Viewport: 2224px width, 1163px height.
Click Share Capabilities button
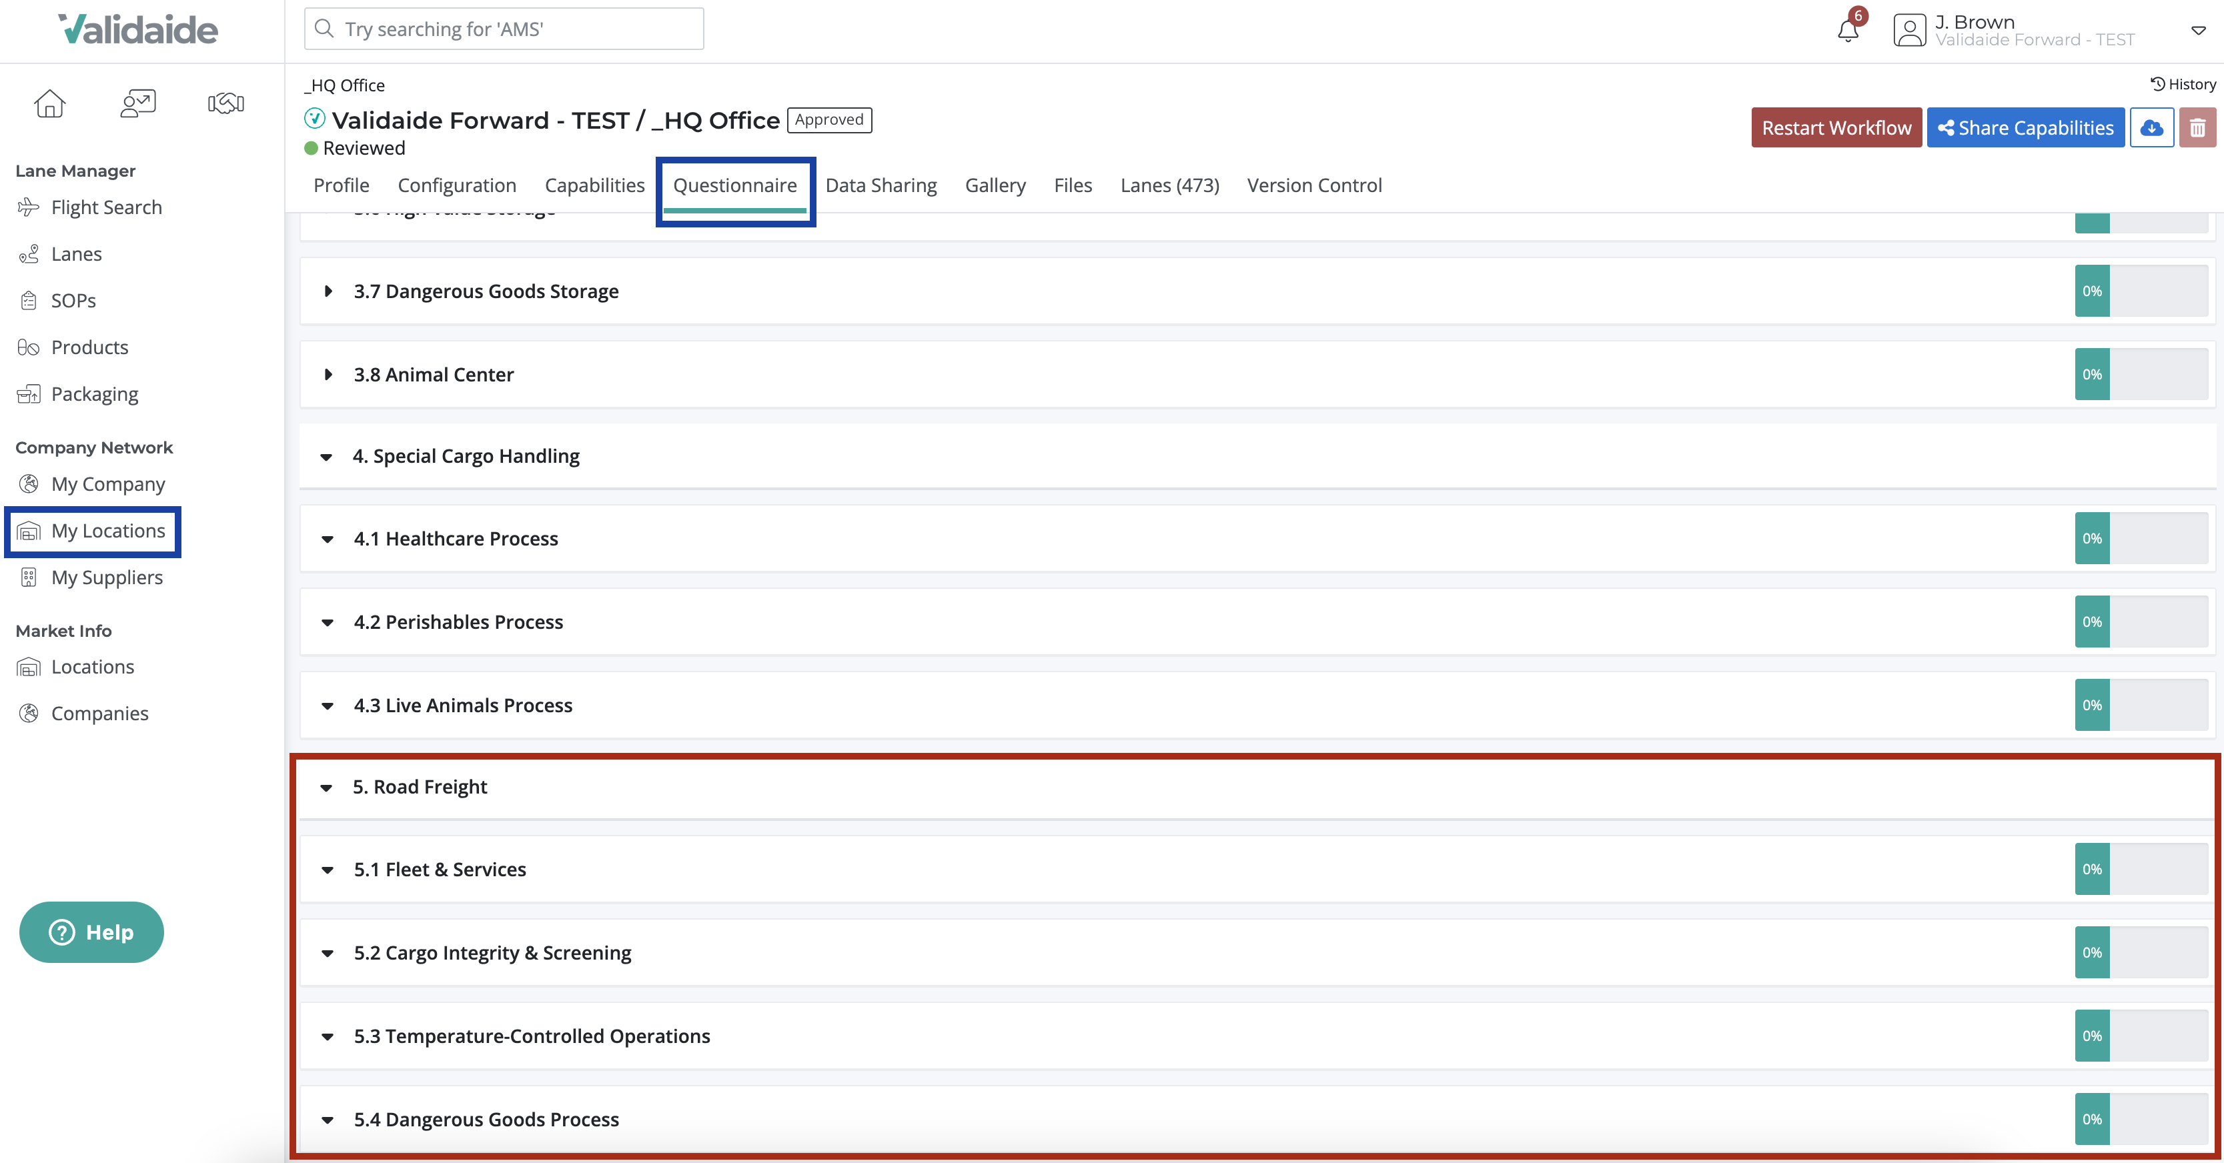2025,128
